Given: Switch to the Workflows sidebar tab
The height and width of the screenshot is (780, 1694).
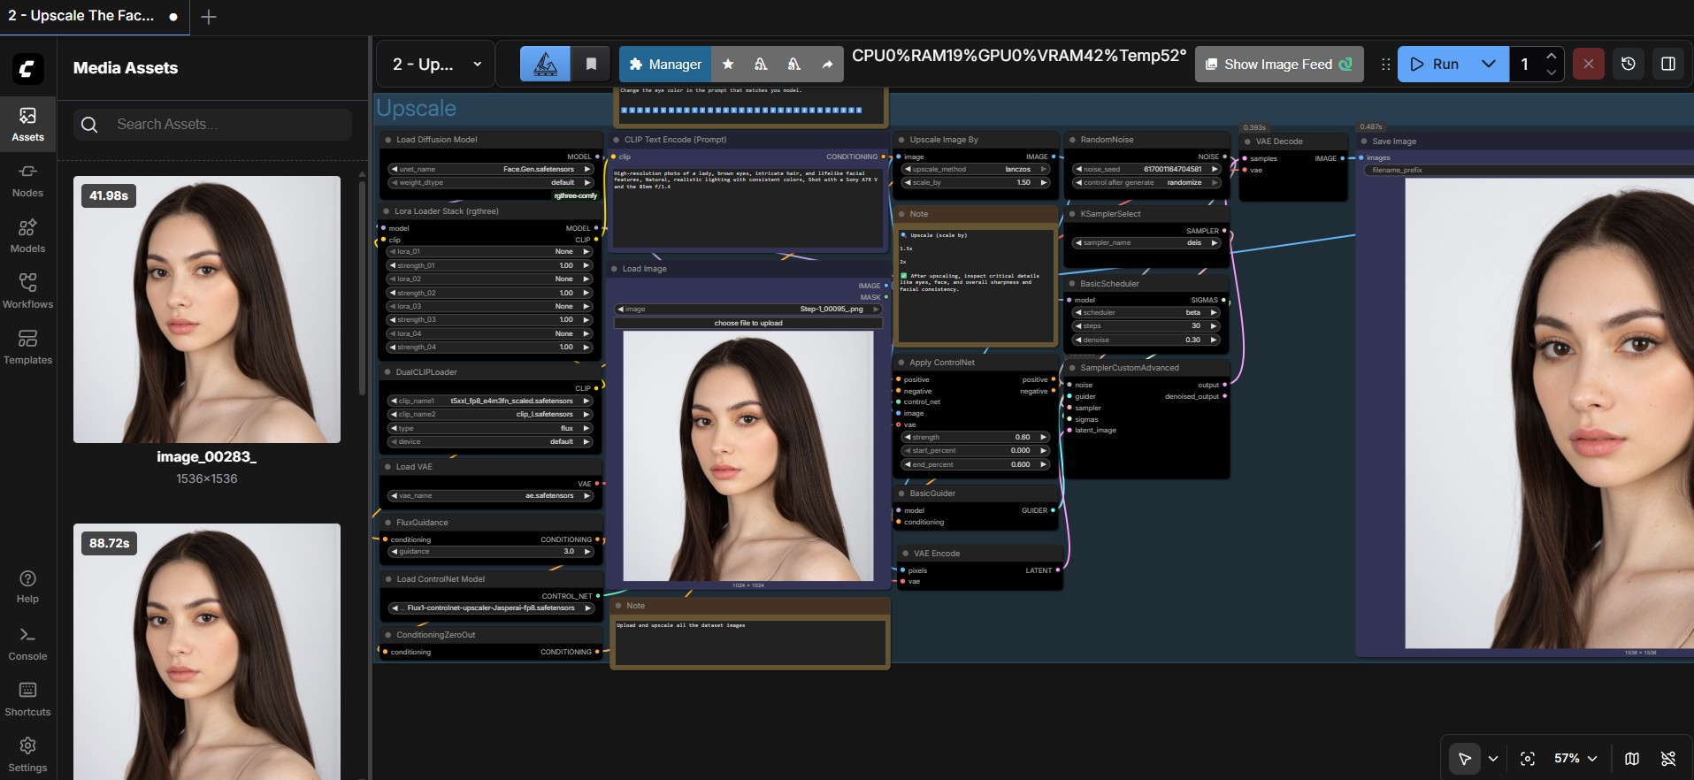Looking at the screenshot, I should click(27, 291).
